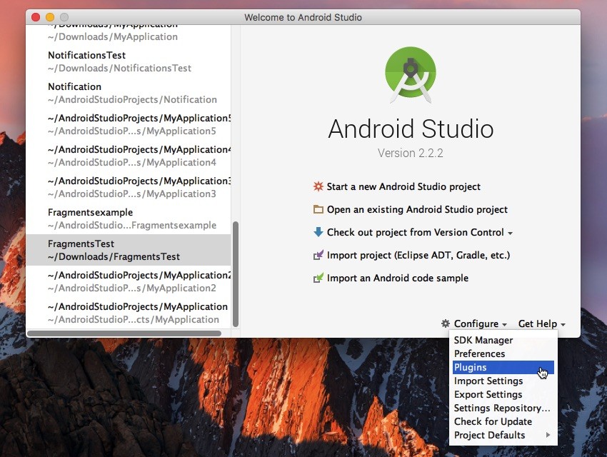Image resolution: width=607 pixels, height=457 pixels.
Task: Choose Plugins in the Configure menu
Action: click(x=503, y=367)
